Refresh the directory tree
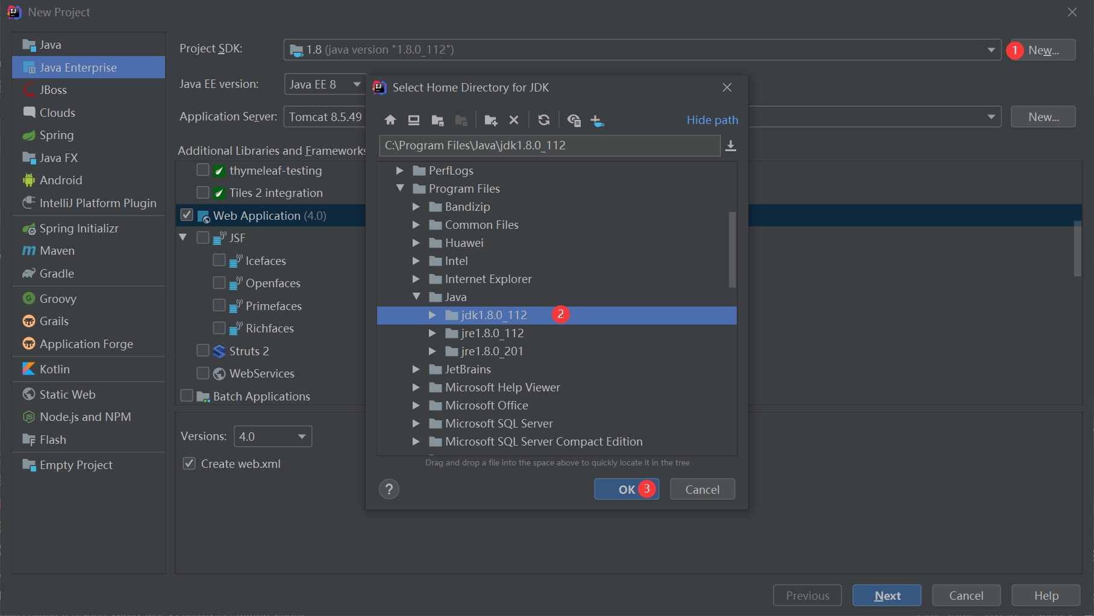The width and height of the screenshot is (1094, 616). [x=544, y=120]
